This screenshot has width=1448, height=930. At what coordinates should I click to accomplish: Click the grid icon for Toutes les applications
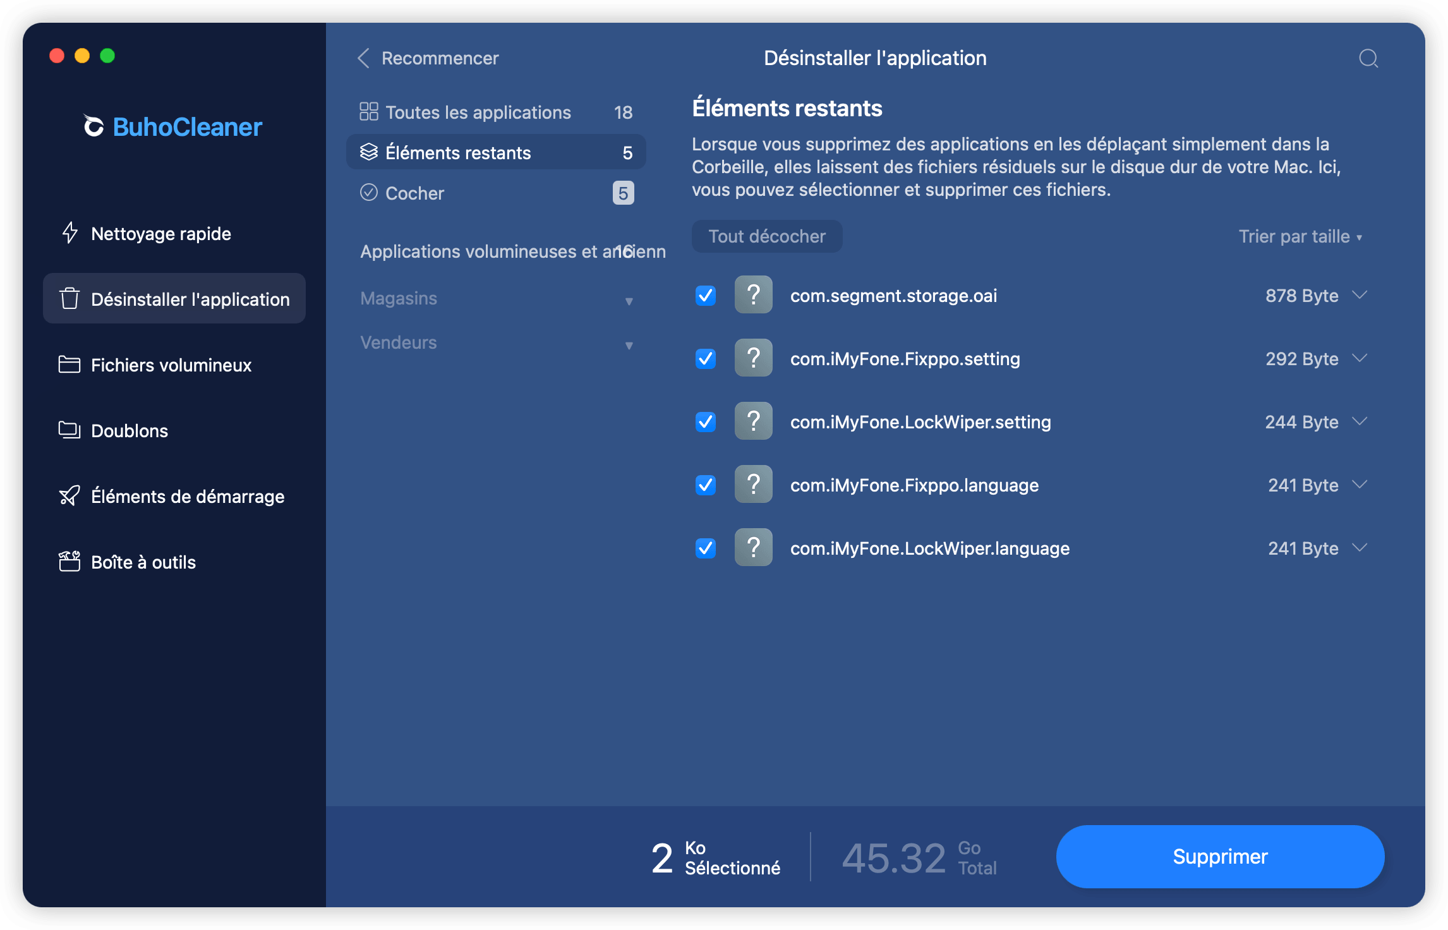(x=369, y=112)
